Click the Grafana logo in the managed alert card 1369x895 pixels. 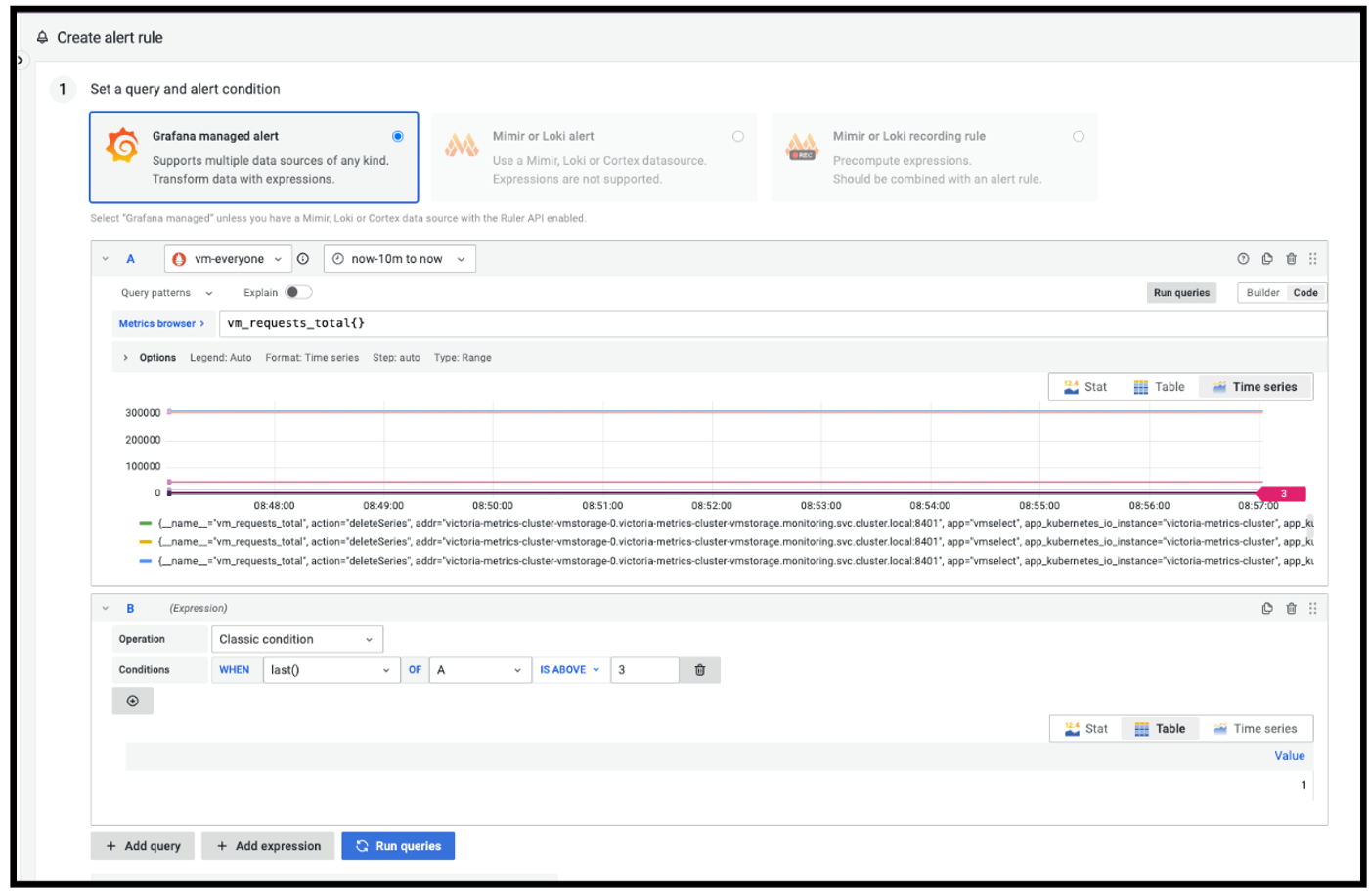[122, 146]
